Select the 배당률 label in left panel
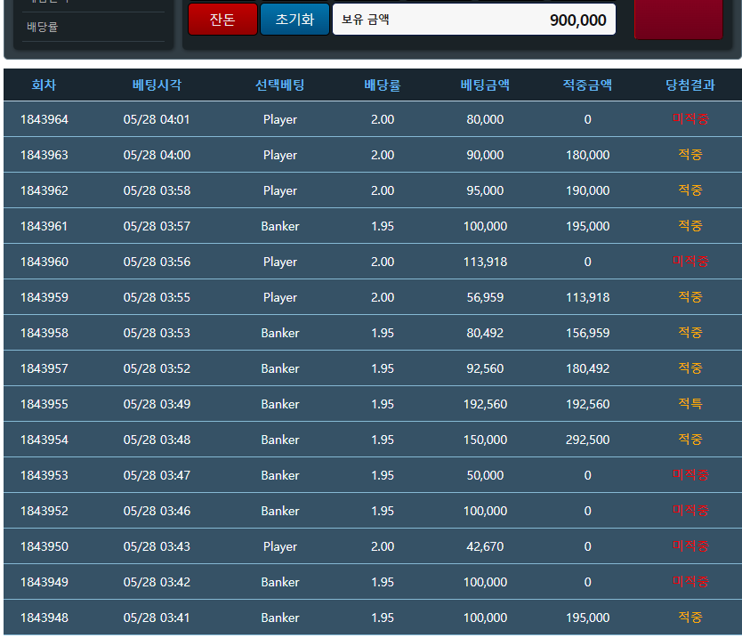The width and height of the screenshot is (742, 638). pos(42,27)
